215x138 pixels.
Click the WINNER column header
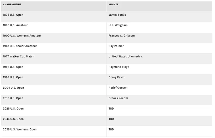113,4
